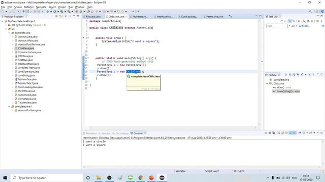325x182 pixels.
Task: Click the All filter link in Task List
Action: coord(293,26)
